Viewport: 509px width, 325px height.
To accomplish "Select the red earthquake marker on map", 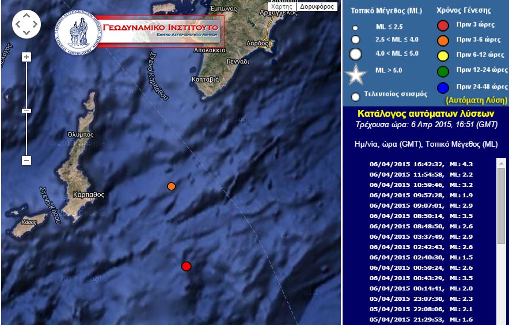I will [x=186, y=266].
